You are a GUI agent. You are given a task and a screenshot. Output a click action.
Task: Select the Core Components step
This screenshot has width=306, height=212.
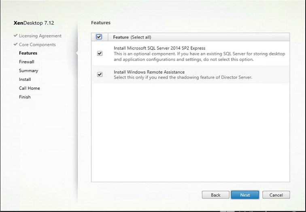pos(37,45)
